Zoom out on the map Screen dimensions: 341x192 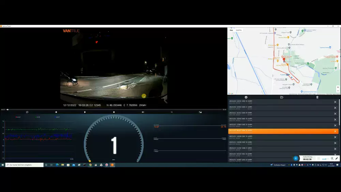click(338, 91)
